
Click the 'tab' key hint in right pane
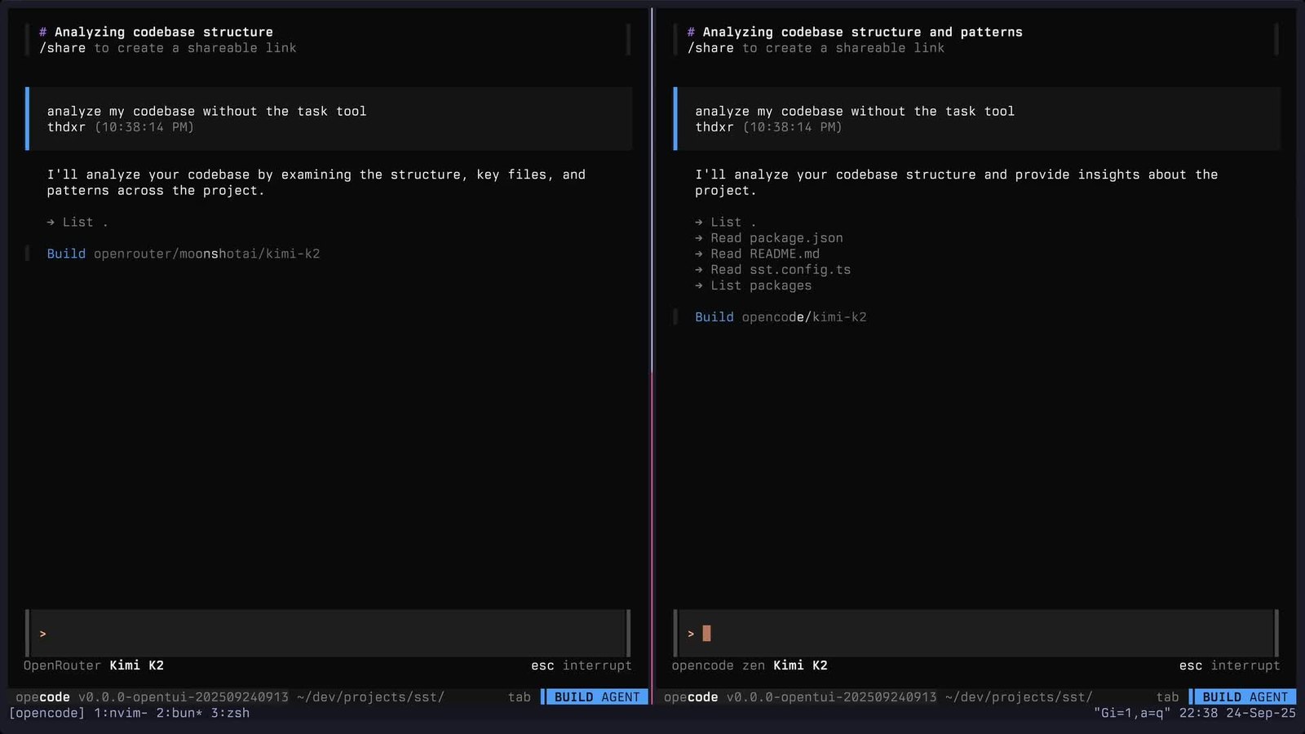click(x=1167, y=696)
